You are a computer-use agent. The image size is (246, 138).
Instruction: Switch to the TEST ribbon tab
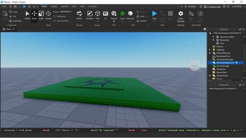click(74, 7)
